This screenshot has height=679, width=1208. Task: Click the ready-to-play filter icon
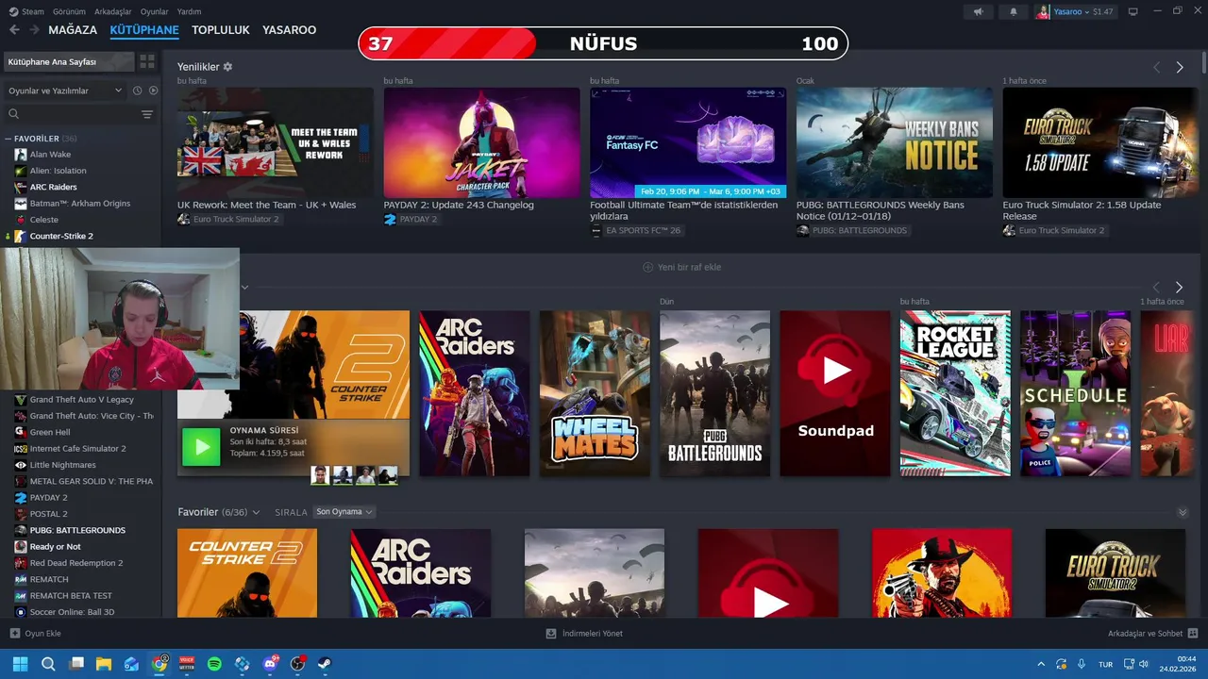[x=153, y=91]
